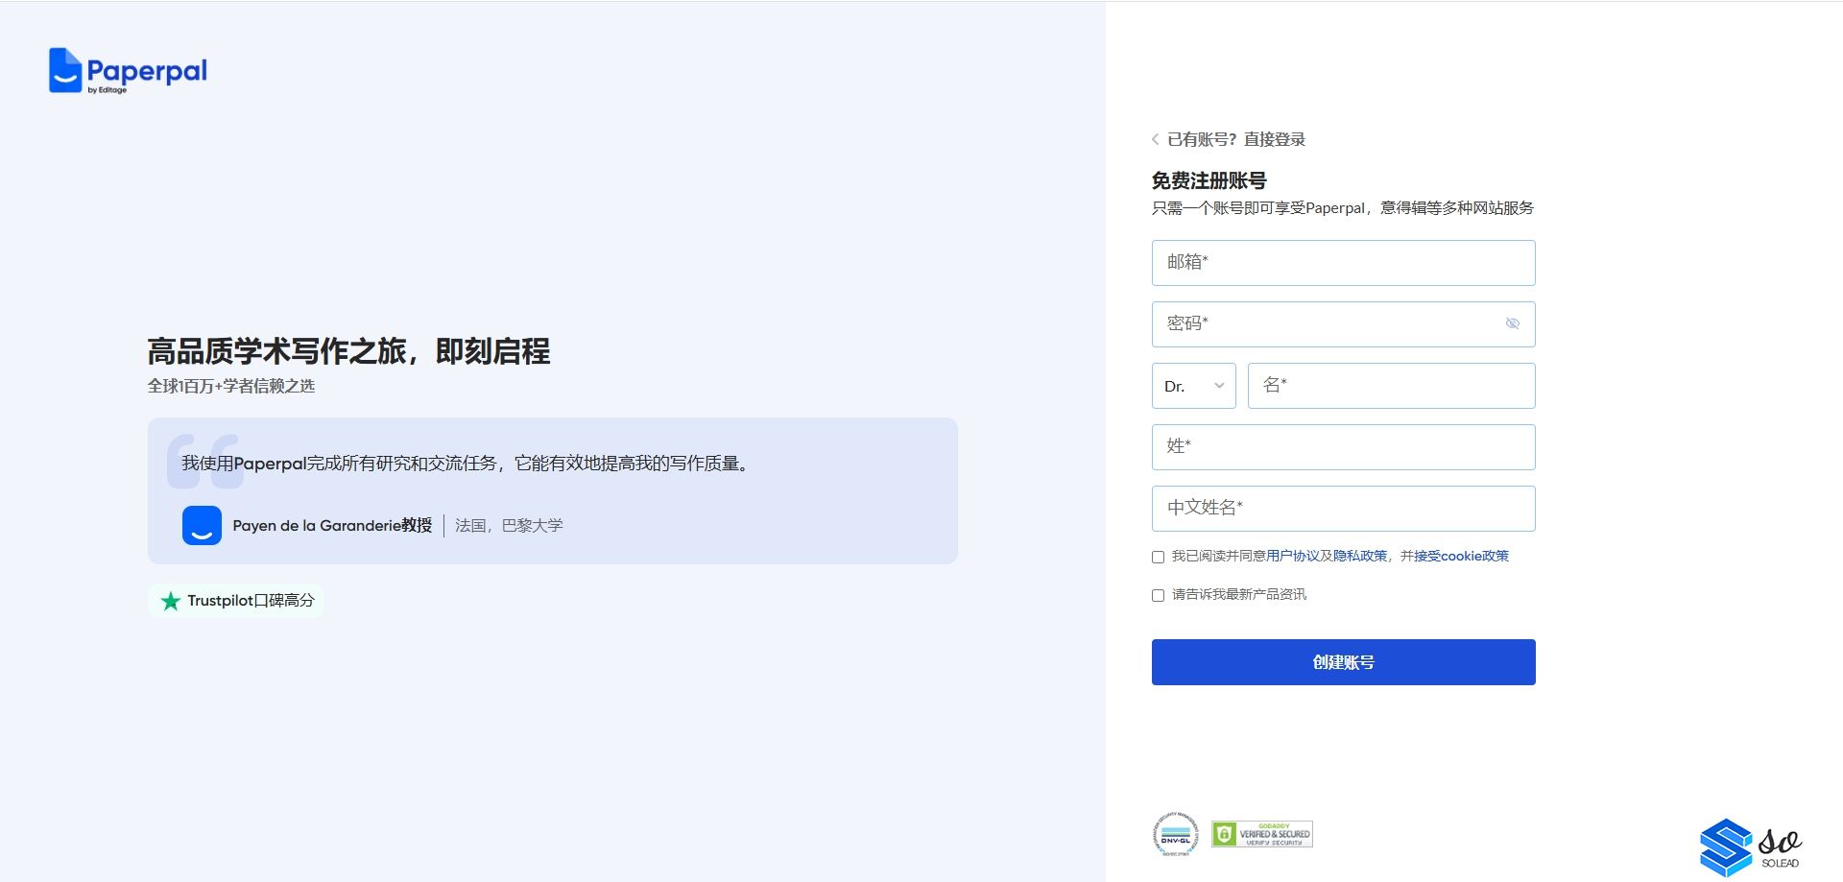
Task: Click the GoDaddy Verified & Secured badge
Action: pyautogui.click(x=1261, y=834)
